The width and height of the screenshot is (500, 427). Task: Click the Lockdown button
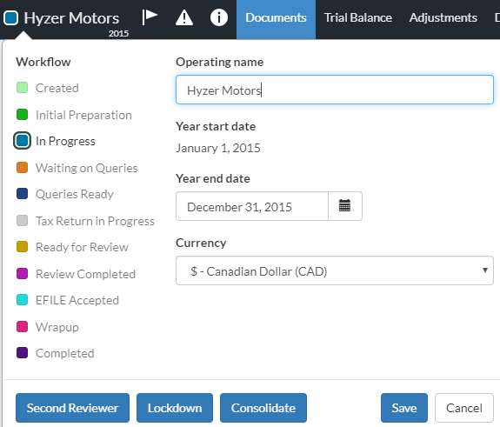click(x=175, y=408)
